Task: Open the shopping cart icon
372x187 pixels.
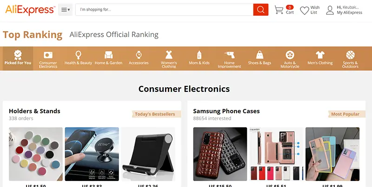Action: (279, 10)
